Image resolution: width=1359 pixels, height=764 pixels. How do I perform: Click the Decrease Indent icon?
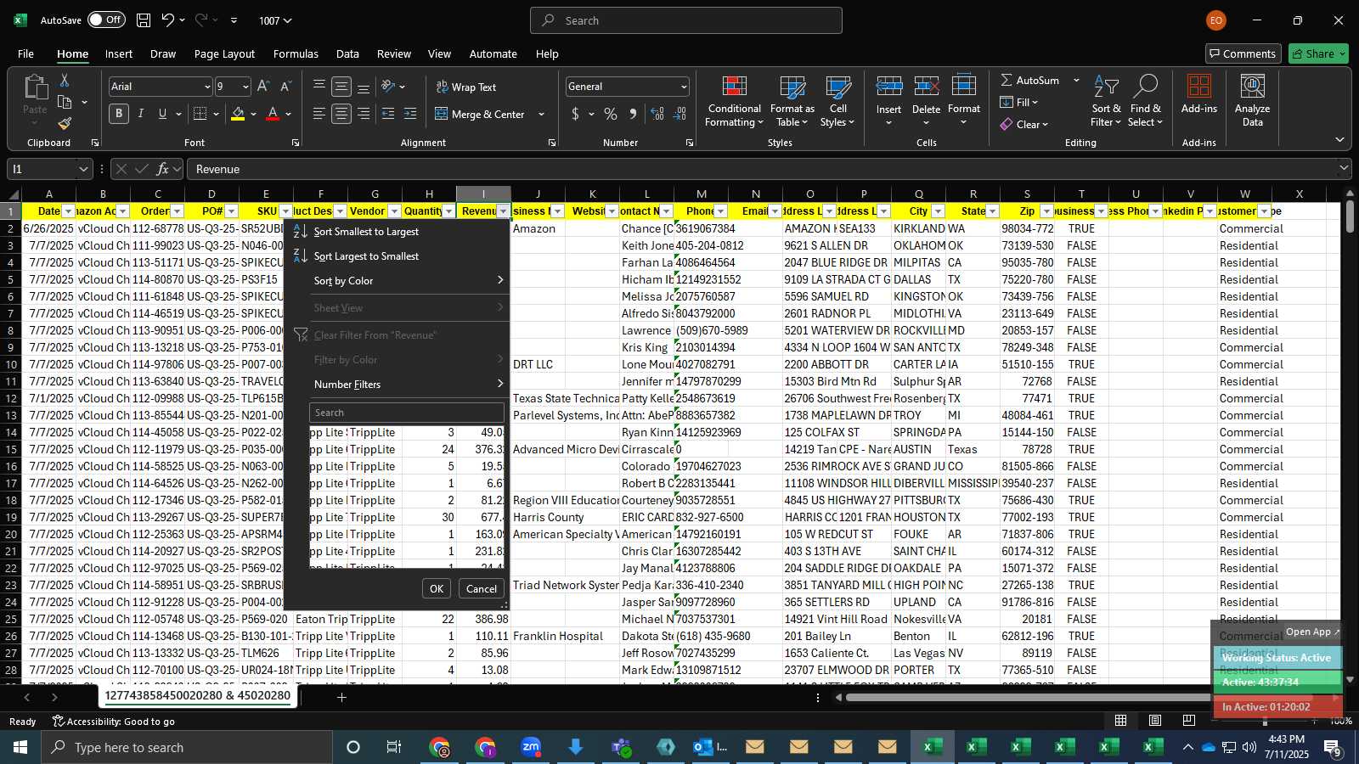pos(388,114)
